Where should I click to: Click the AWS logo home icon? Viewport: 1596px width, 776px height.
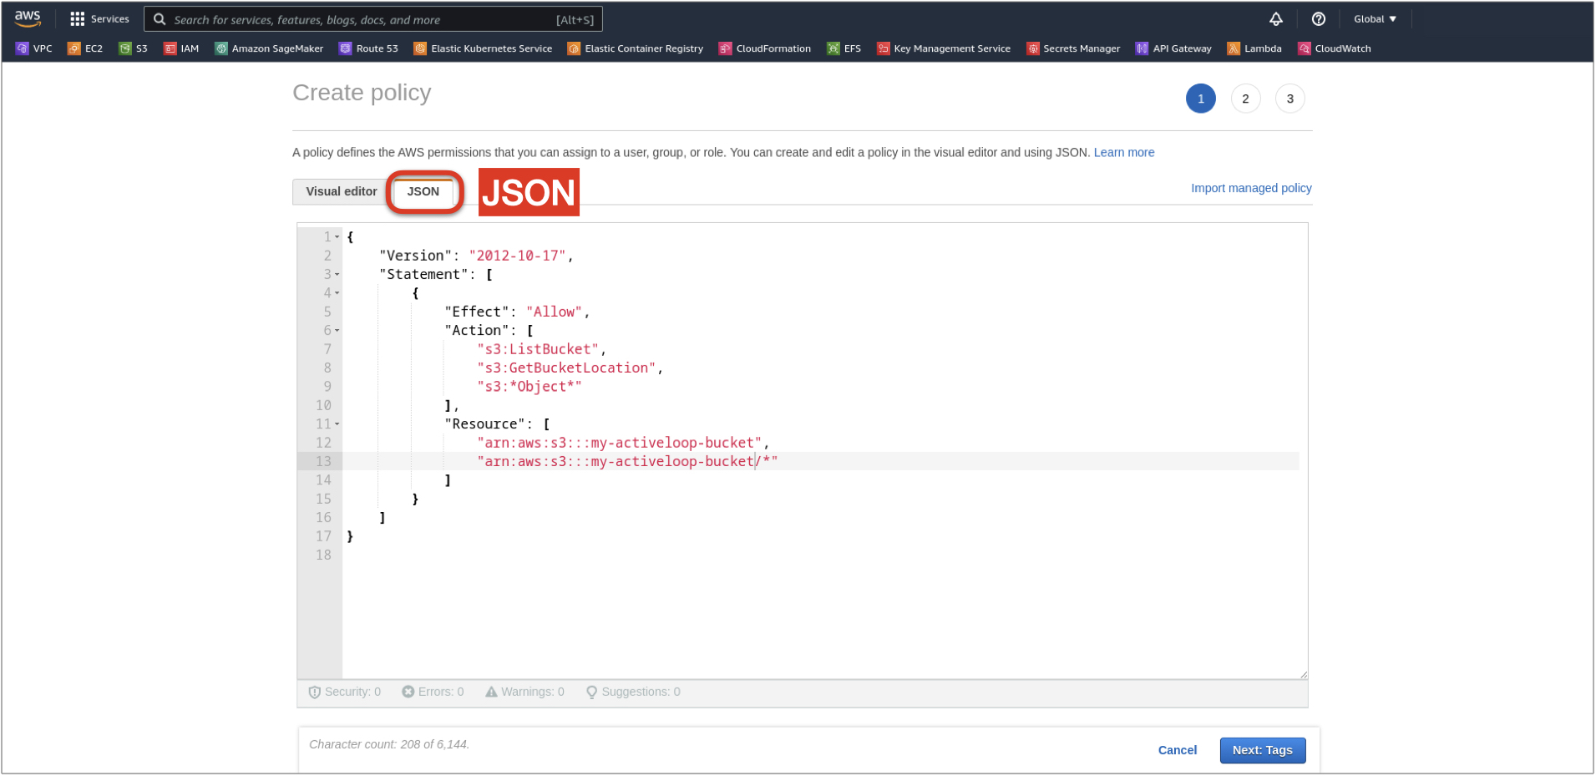click(28, 18)
